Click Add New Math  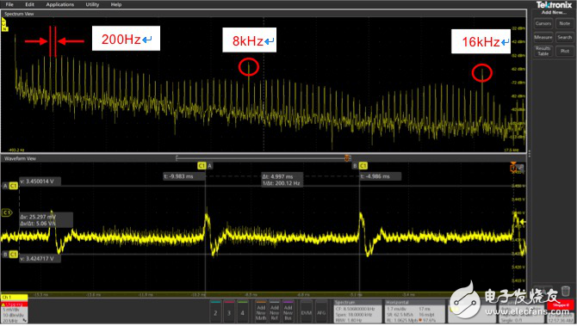[261, 312]
